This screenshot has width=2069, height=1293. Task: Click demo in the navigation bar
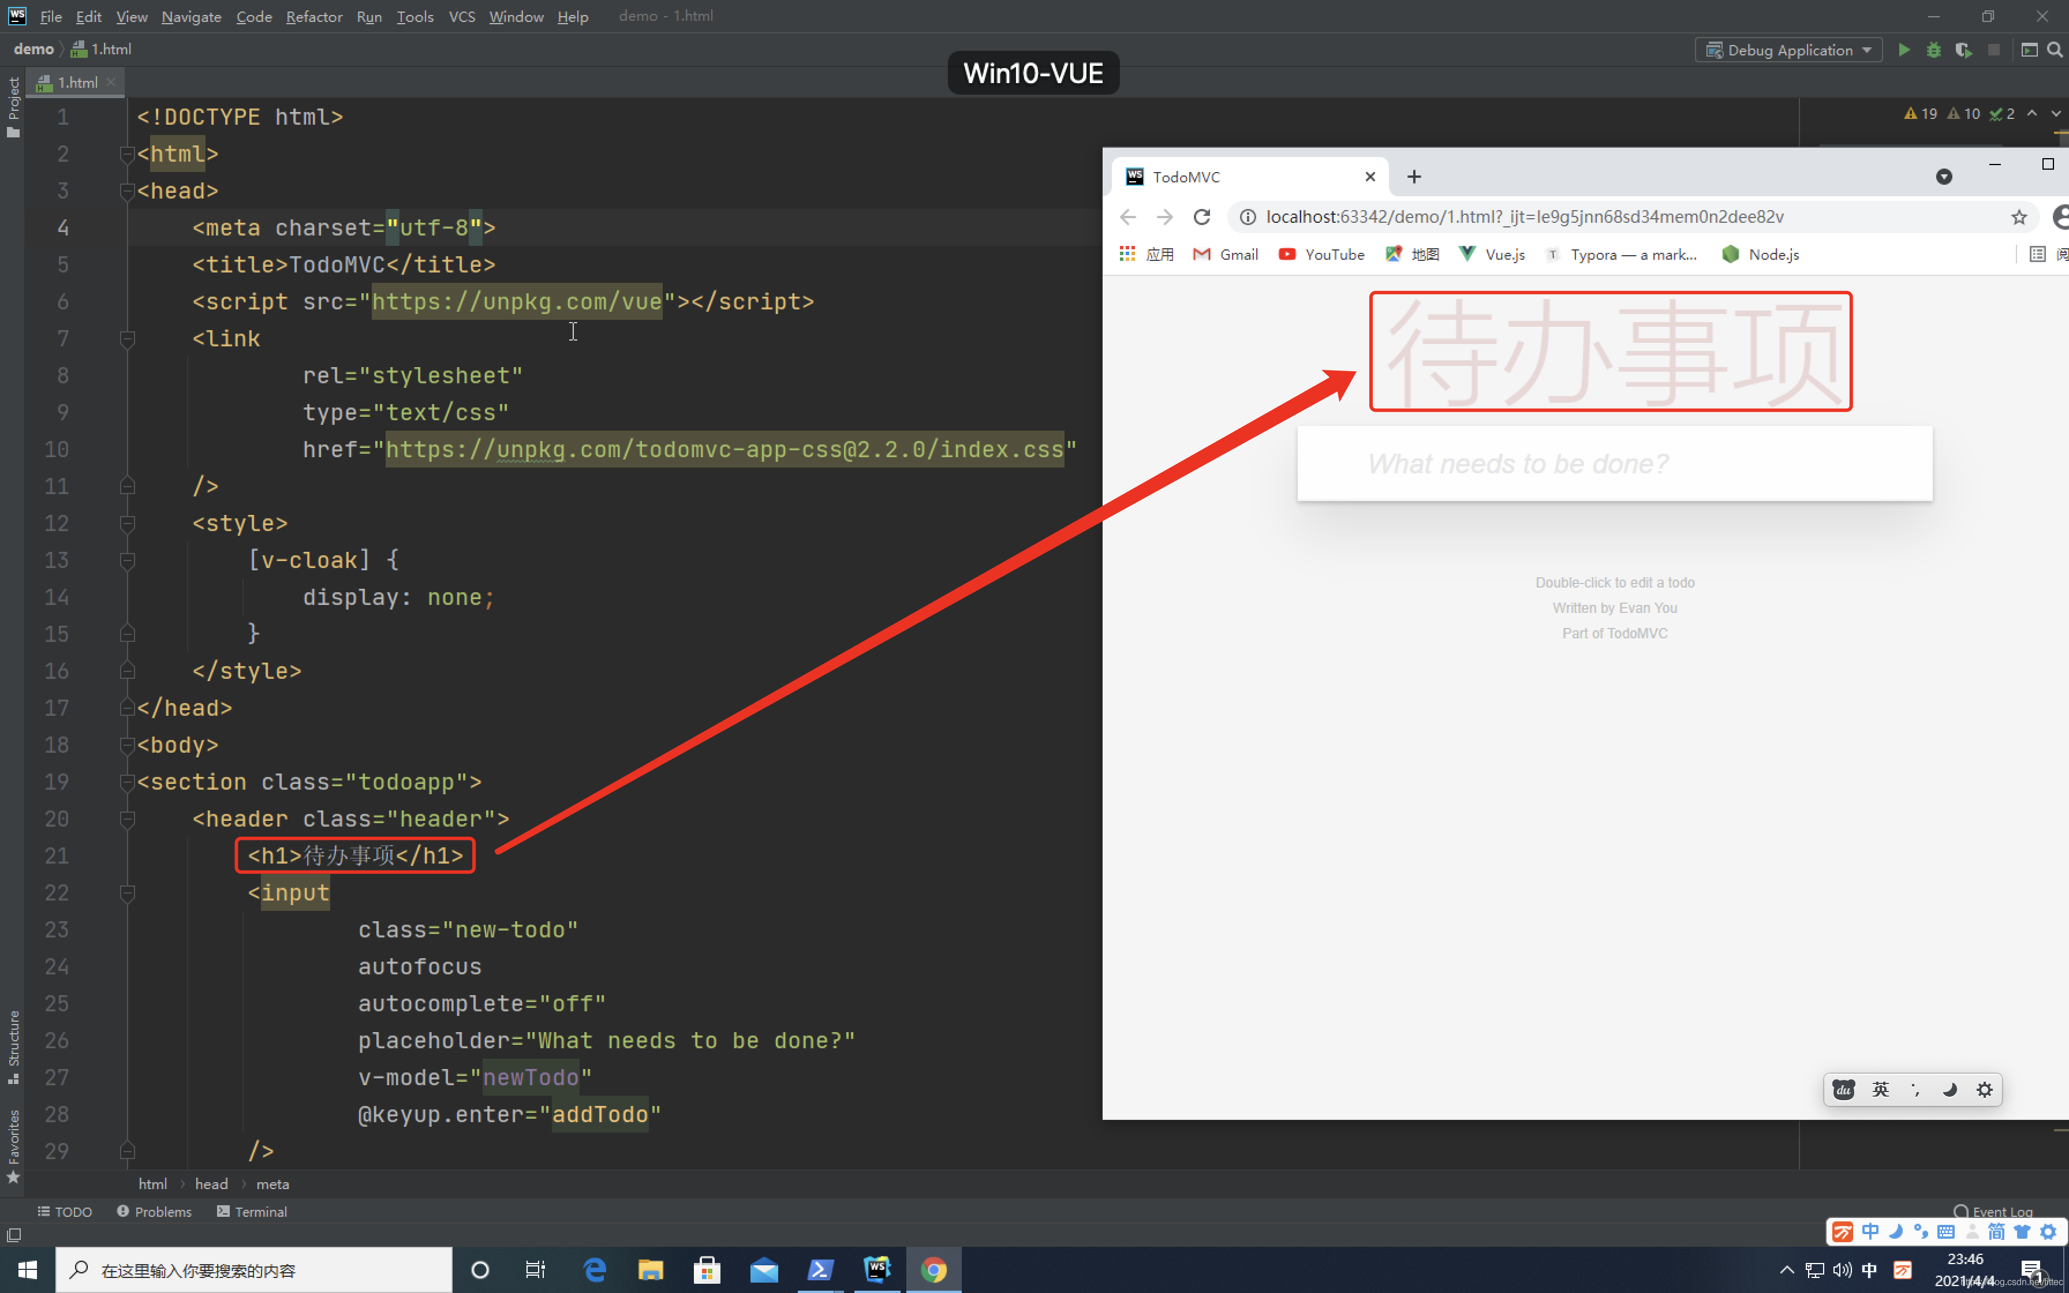[33, 50]
